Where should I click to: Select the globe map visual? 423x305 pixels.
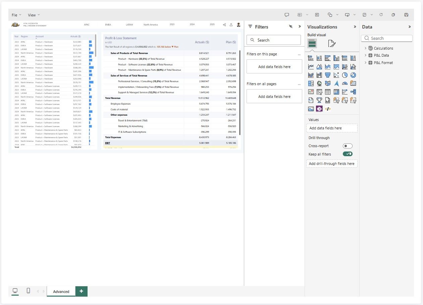(x=319, y=83)
